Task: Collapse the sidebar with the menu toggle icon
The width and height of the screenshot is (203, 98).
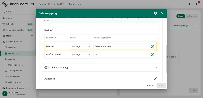Action: tap(32, 4)
